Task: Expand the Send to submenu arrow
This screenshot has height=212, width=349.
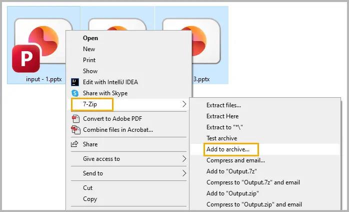Action: [x=184, y=173]
